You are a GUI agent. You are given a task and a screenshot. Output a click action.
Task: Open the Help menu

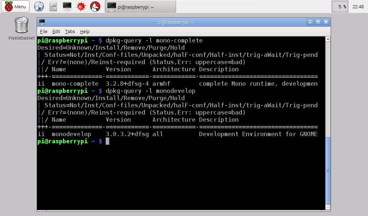click(x=85, y=31)
